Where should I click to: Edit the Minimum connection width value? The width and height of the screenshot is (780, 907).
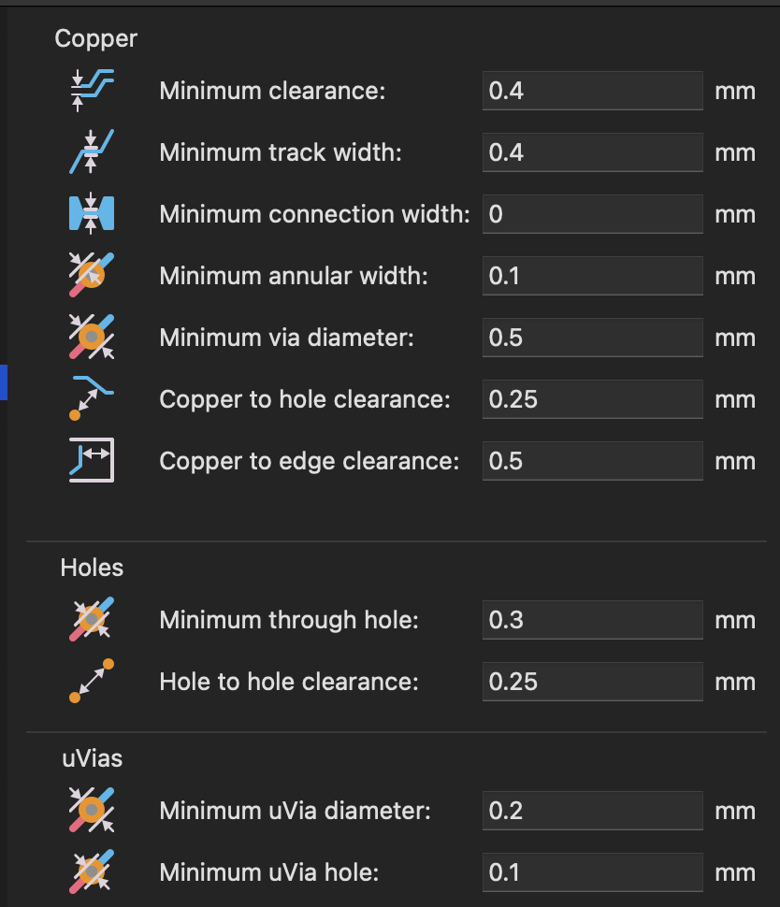click(x=592, y=214)
